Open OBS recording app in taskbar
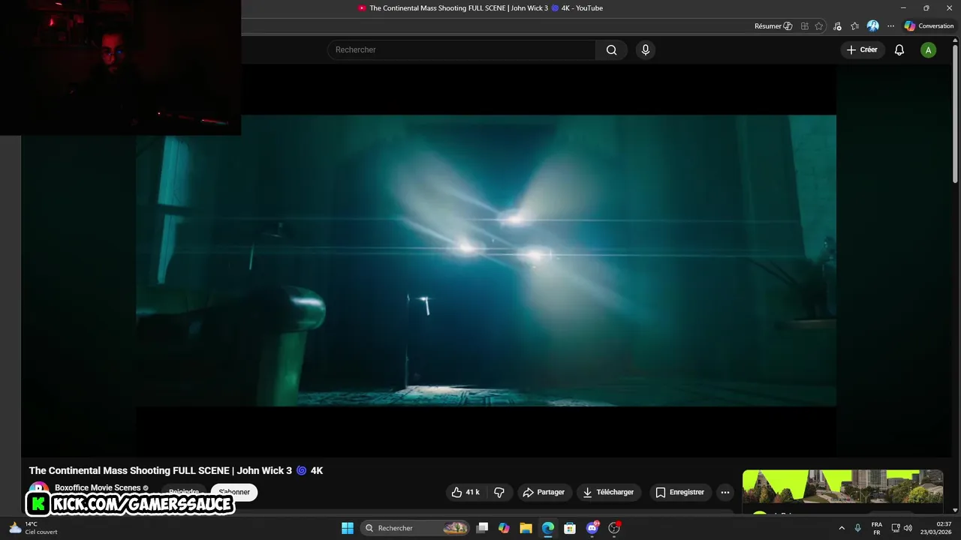This screenshot has height=540, width=961. [614, 528]
